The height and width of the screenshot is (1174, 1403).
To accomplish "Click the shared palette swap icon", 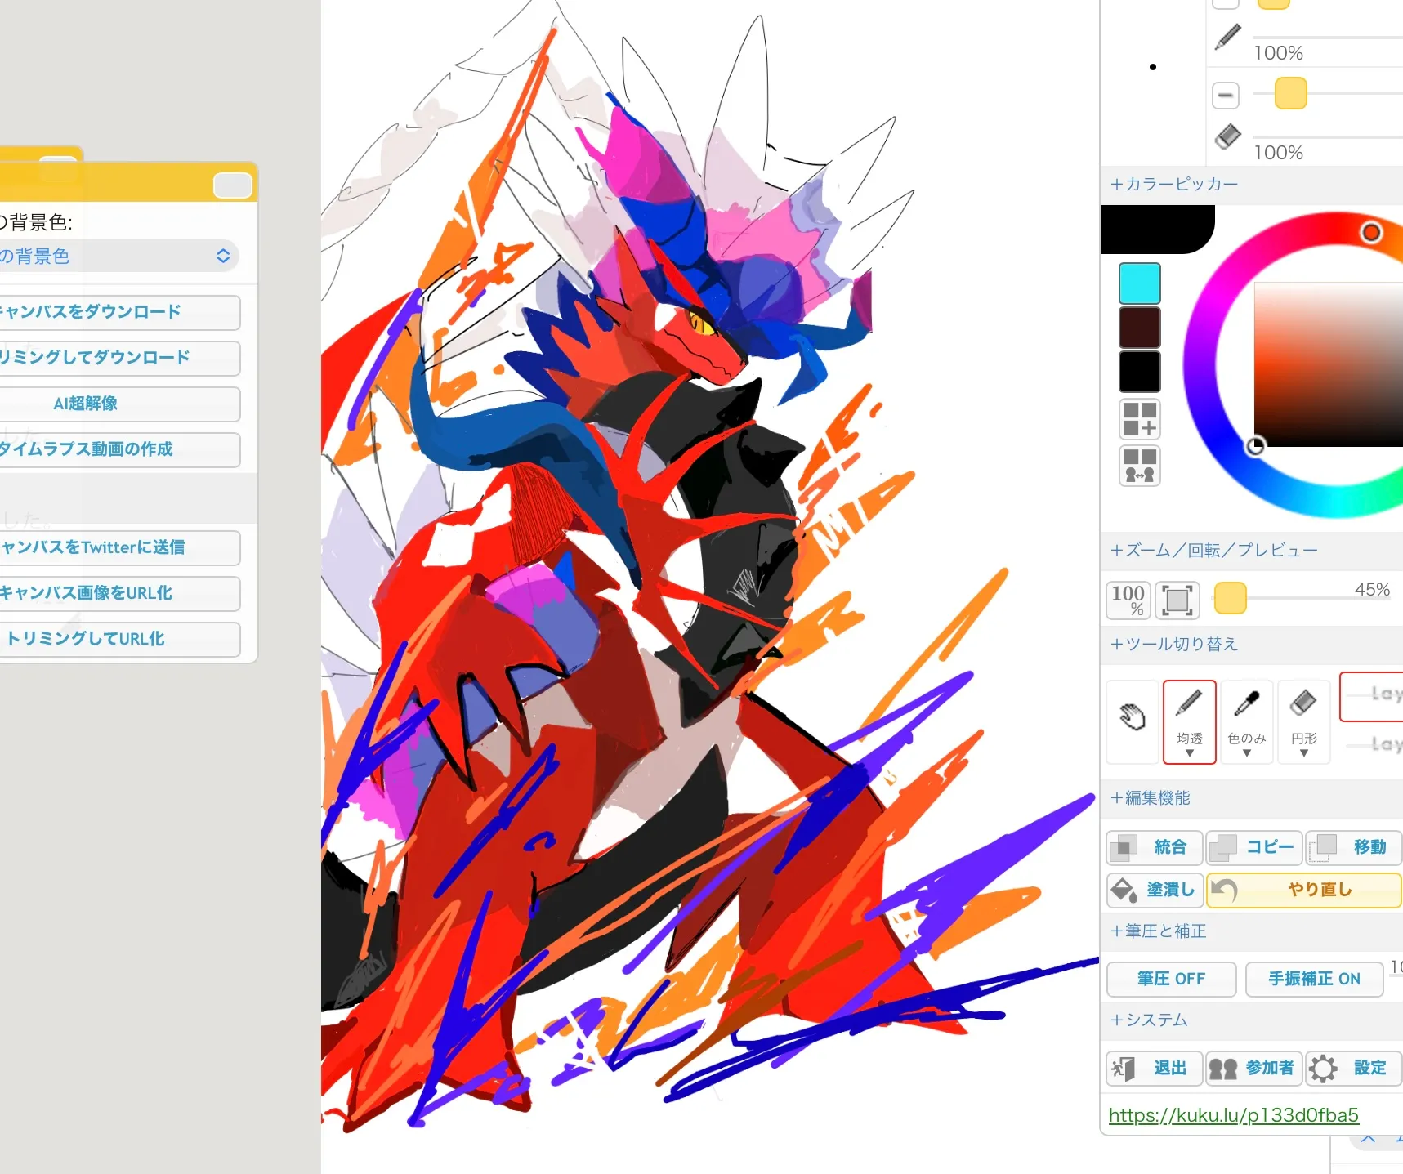I will (1140, 466).
